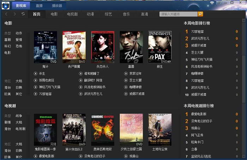Viewport: 247px width, 160px height.
Task: Open the 新生 PAX movie poster
Action: [x=160, y=47]
